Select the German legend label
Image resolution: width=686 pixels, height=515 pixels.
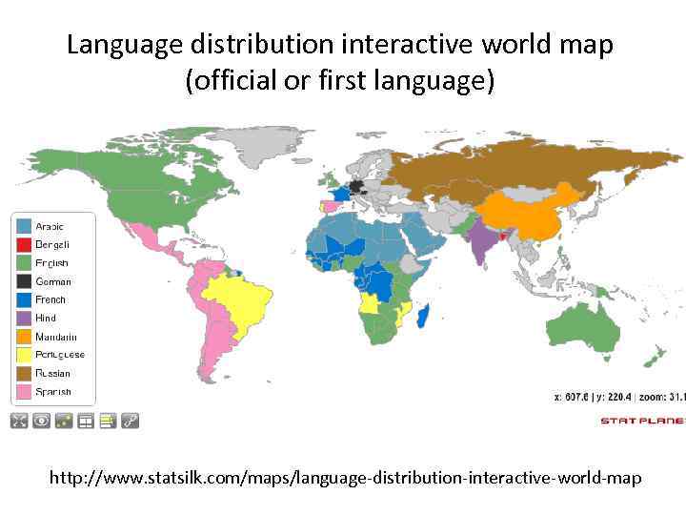click(x=53, y=281)
